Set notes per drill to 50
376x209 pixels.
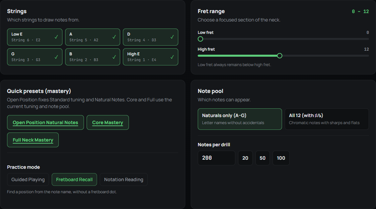point(263,158)
